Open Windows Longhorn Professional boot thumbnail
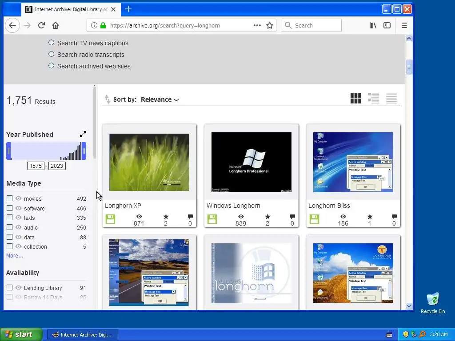 tap(251, 162)
